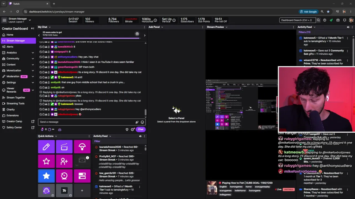Click Filter in the bottom Activity Feed
Screen dimensions: 355x199
[x=97, y=141]
